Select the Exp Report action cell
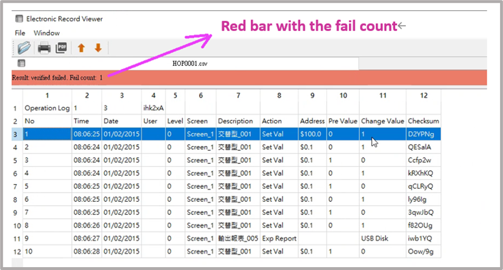The height and width of the screenshot is (270, 503). 279,238
